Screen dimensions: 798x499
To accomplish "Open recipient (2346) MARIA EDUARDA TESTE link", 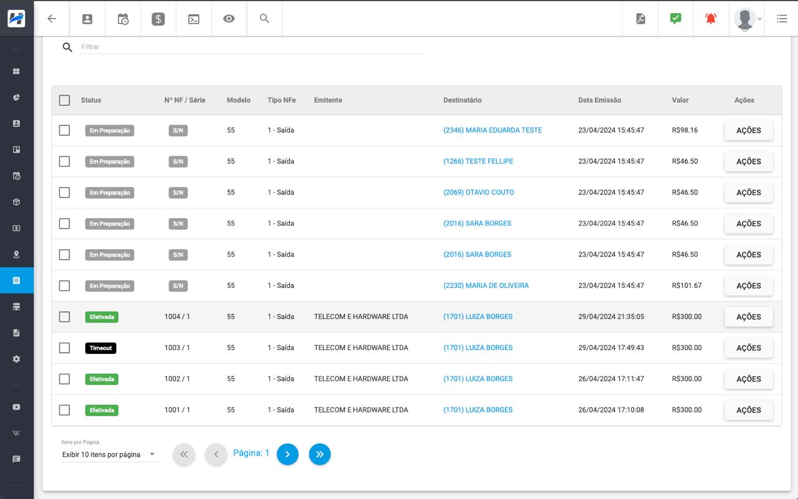I will 493,130.
